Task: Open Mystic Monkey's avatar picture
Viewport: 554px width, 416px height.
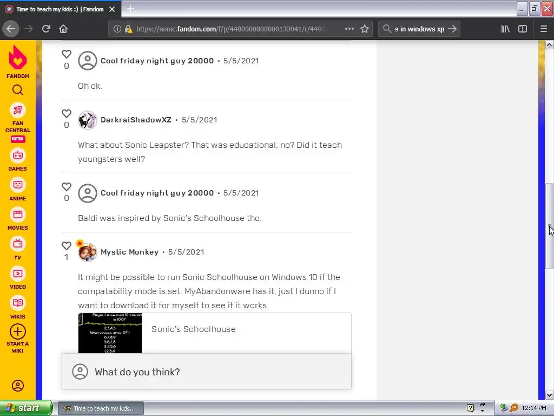Action: 87,252
